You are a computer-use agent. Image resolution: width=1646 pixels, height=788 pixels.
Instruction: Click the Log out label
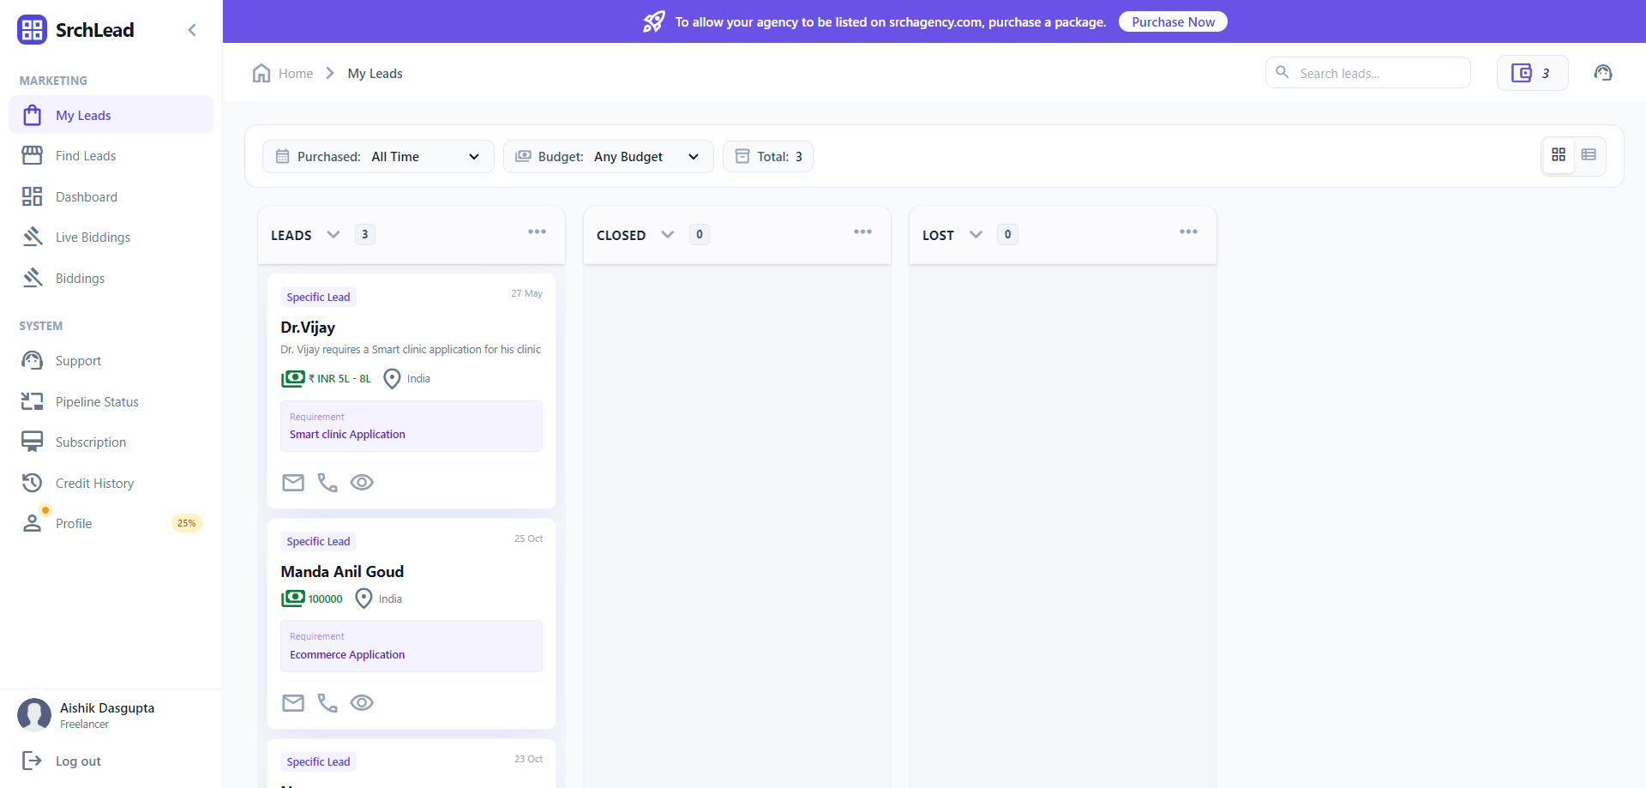tap(78, 761)
